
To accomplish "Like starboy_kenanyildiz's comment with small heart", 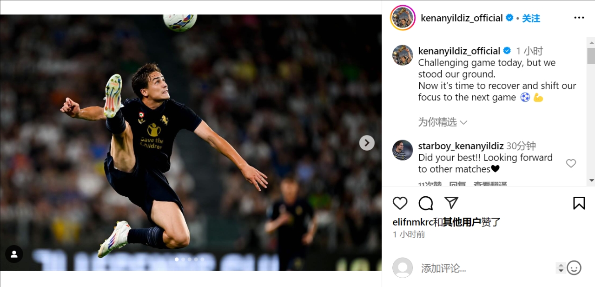I will [571, 163].
